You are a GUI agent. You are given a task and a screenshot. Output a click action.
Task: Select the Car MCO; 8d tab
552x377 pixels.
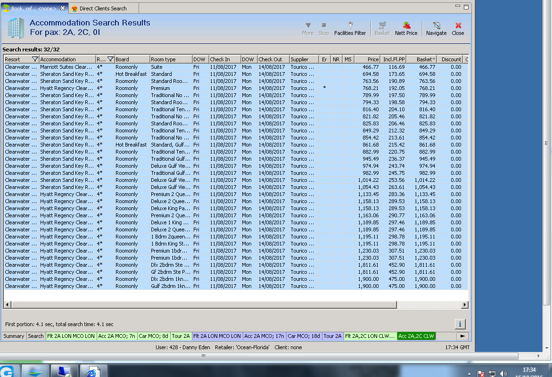tap(154, 336)
